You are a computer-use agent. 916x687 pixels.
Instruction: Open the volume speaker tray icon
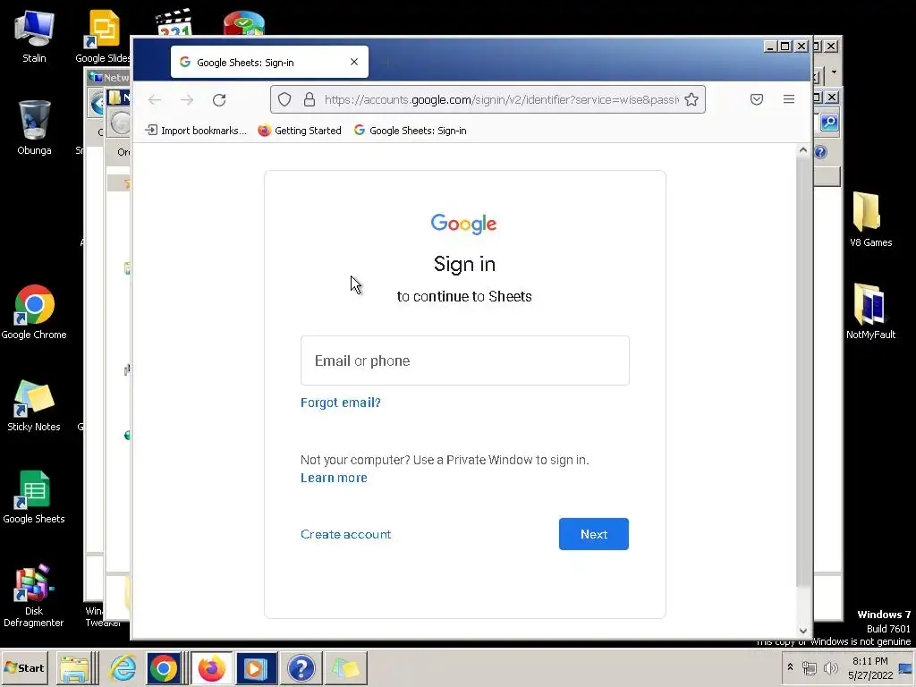(830, 667)
